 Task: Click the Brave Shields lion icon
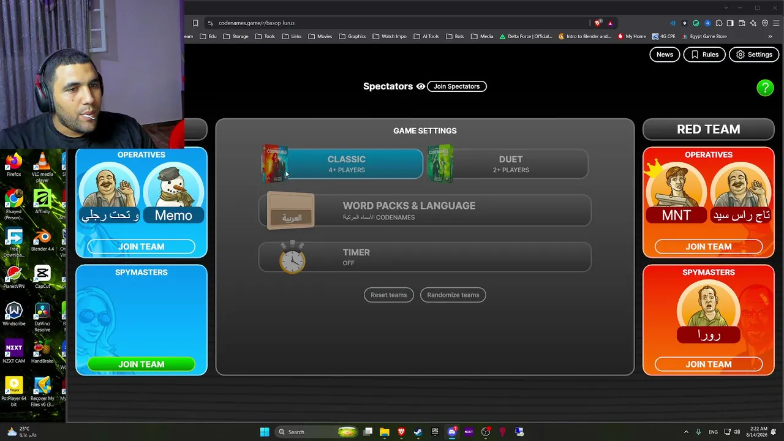598,23
